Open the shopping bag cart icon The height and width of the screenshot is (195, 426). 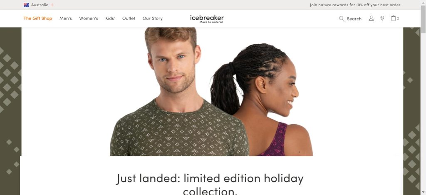[393, 18]
